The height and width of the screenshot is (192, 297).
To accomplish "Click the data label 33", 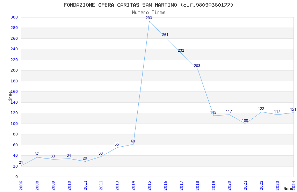I will [53, 156].
